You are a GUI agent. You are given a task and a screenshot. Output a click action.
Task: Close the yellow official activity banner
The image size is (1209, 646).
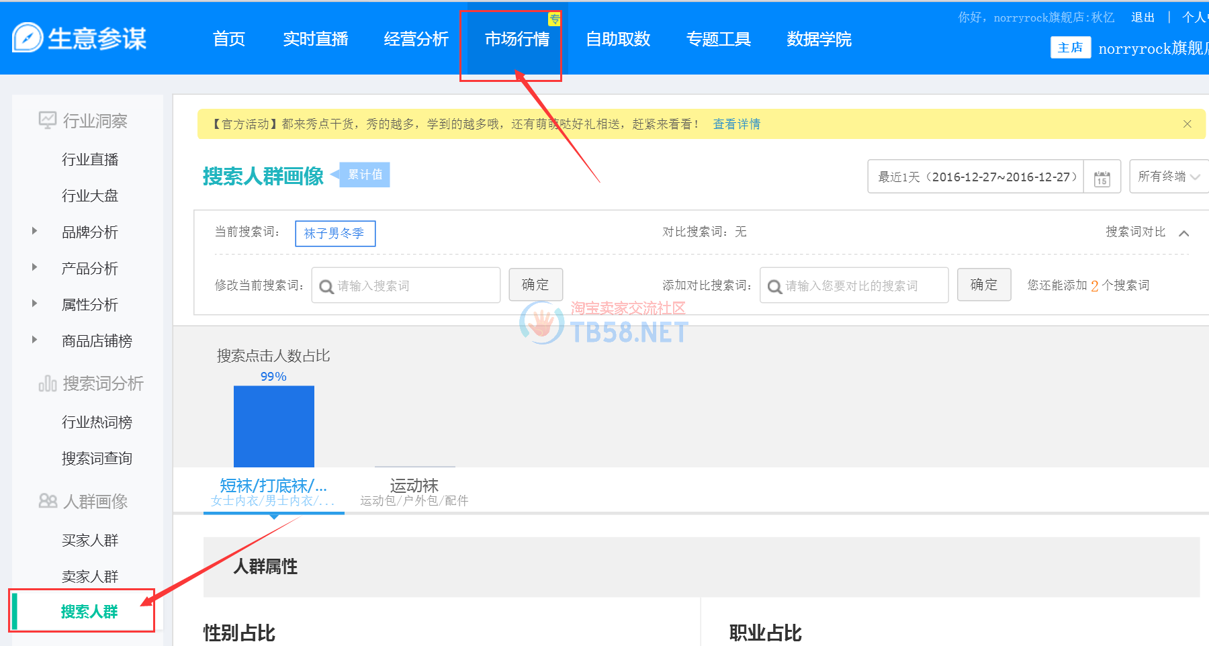tap(1187, 124)
